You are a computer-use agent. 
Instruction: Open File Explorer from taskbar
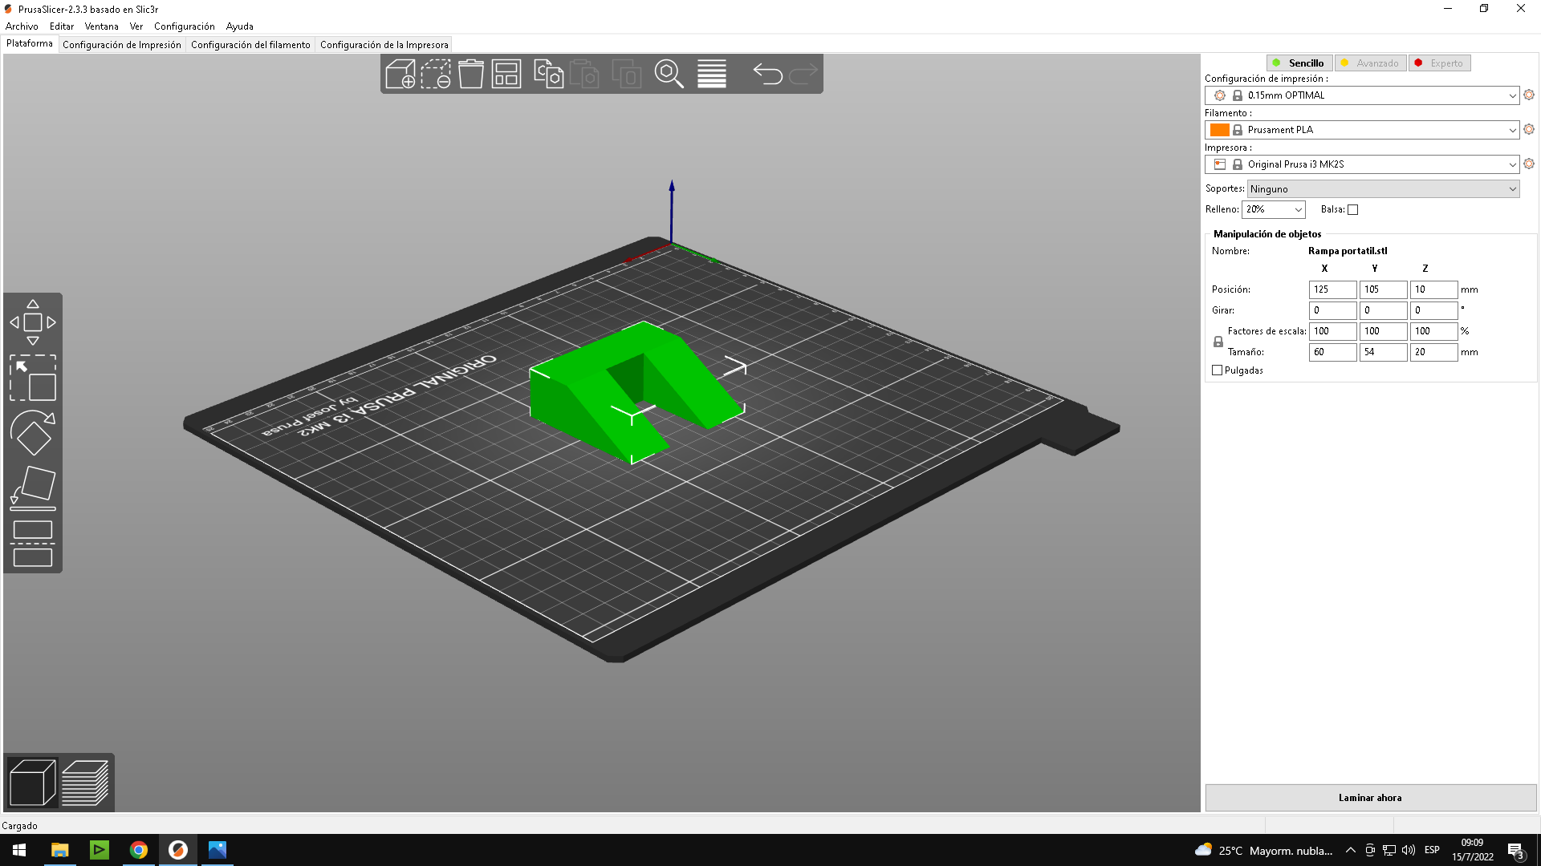point(59,850)
